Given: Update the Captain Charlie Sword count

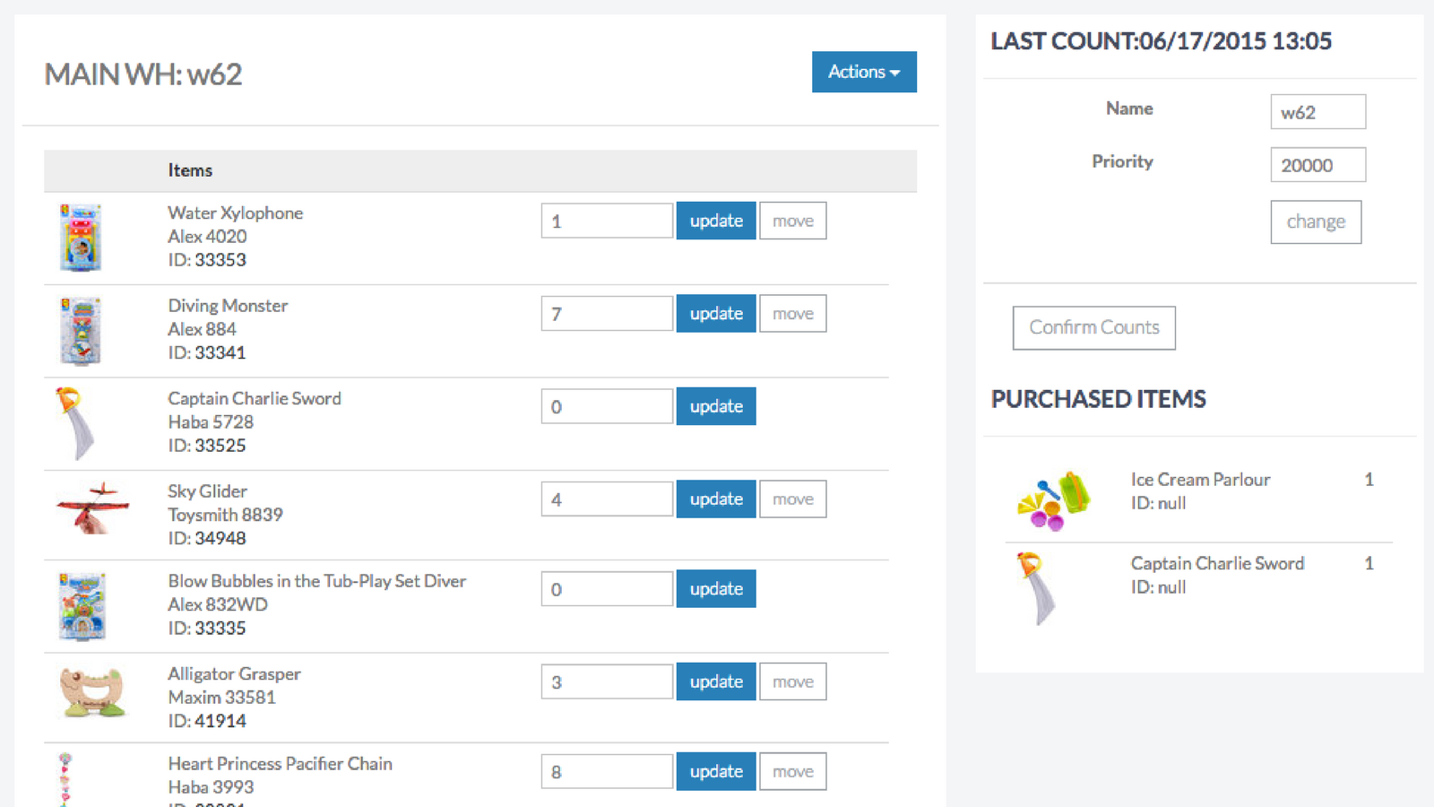Looking at the screenshot, I should pyautogui.click(x=715, y=405).
